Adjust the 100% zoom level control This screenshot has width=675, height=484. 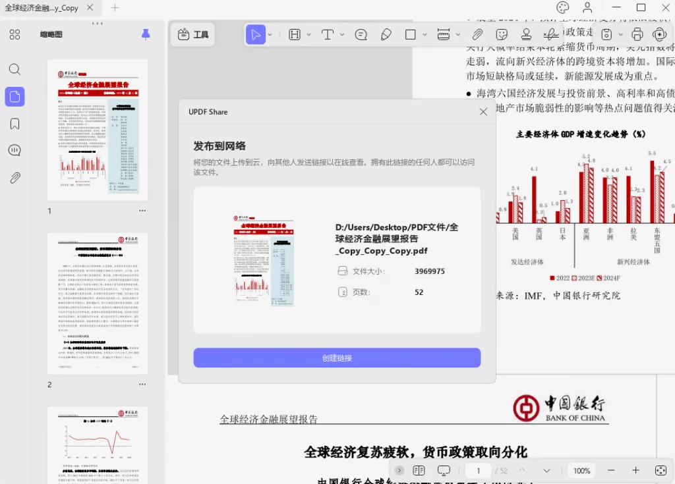point(581,470)
